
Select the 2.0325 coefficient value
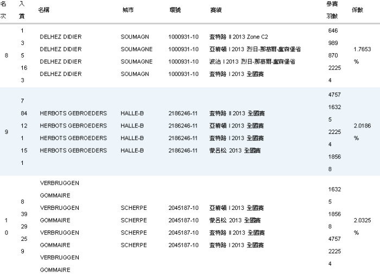coord(363,220)
